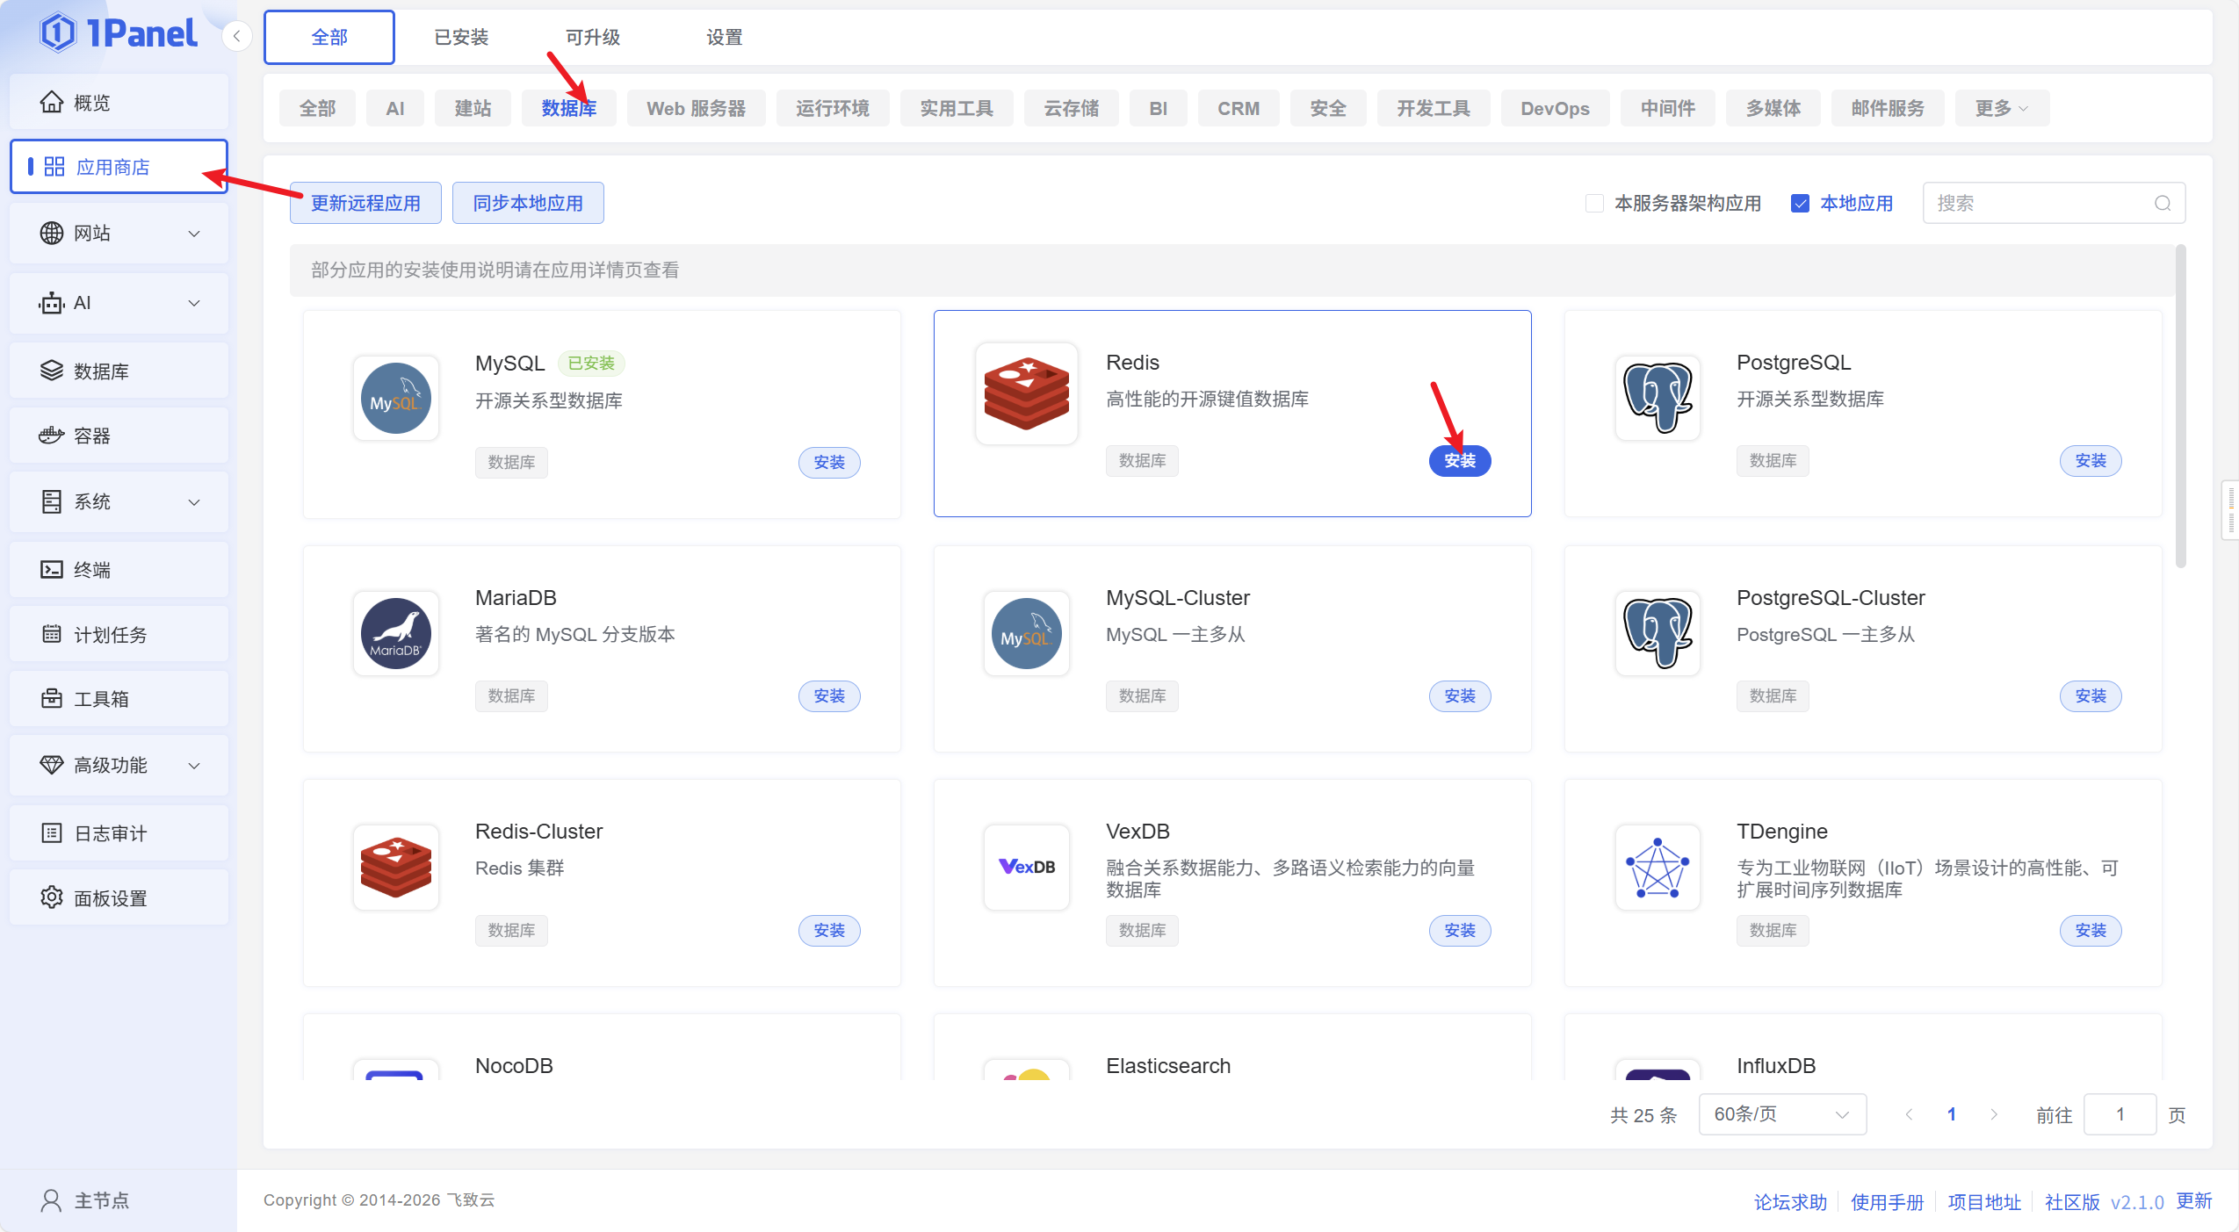Click the app search input field

click(2038, 204)
